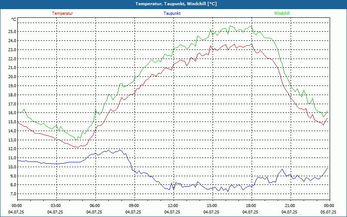Click the 21:00 time axis label
This screenshot has height=217, width=347.
290,206
